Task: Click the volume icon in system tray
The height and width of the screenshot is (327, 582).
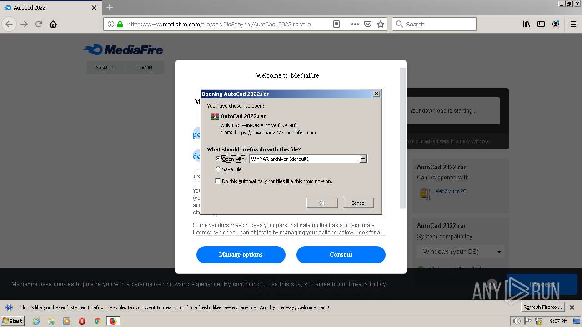Action: point(517,321)
